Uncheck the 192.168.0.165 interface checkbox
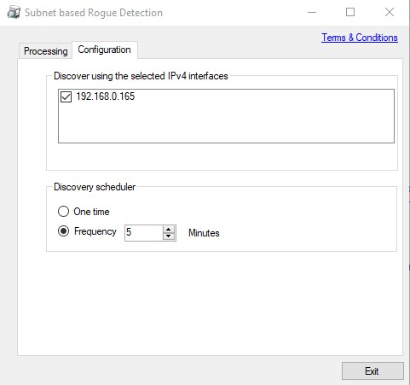The height and width of the screenshot is (385, 410). (x=66, y=96)
